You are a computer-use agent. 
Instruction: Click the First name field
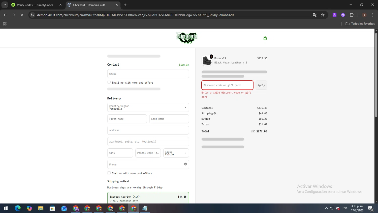coord(127,119)
